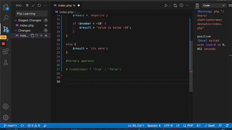Open changes compare icon in editor toolbar

175,5
